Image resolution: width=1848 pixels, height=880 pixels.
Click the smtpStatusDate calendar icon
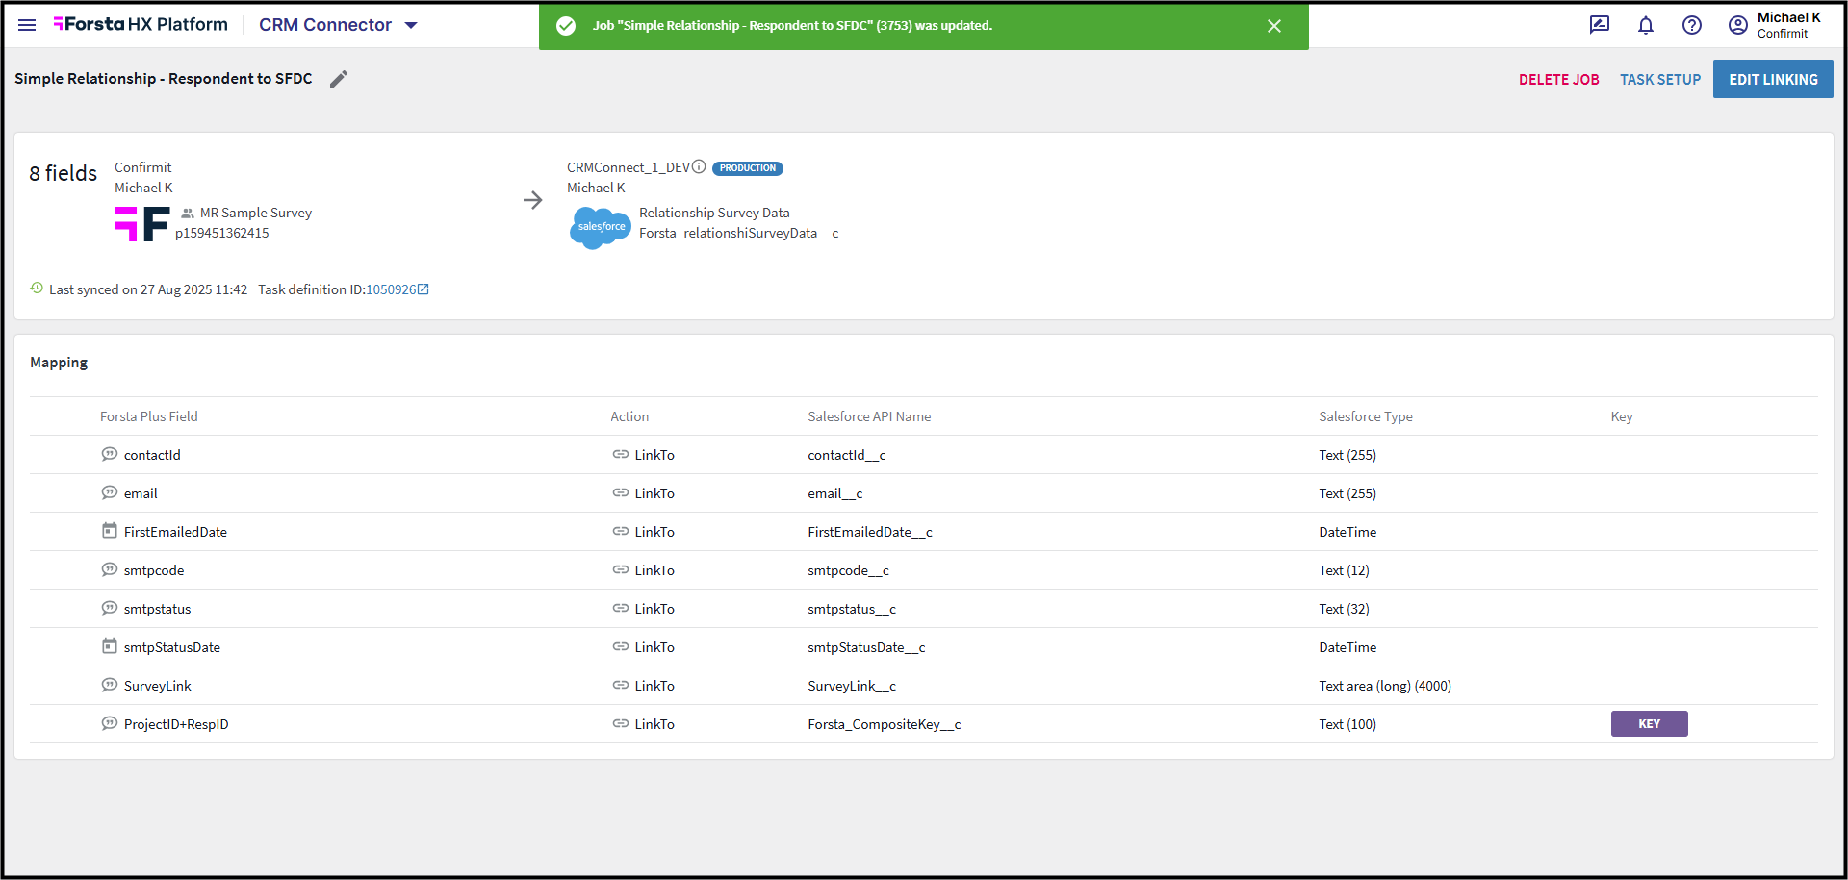(x=110, y=646)
